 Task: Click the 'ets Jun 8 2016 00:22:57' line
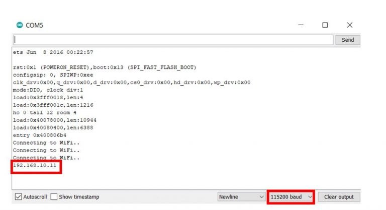(53, 52)
